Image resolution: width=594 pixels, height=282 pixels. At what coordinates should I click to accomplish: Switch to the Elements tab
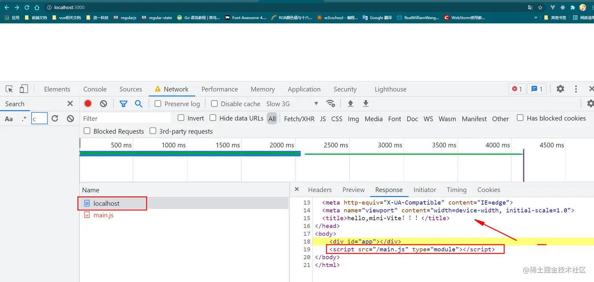(x=57, y=89)
